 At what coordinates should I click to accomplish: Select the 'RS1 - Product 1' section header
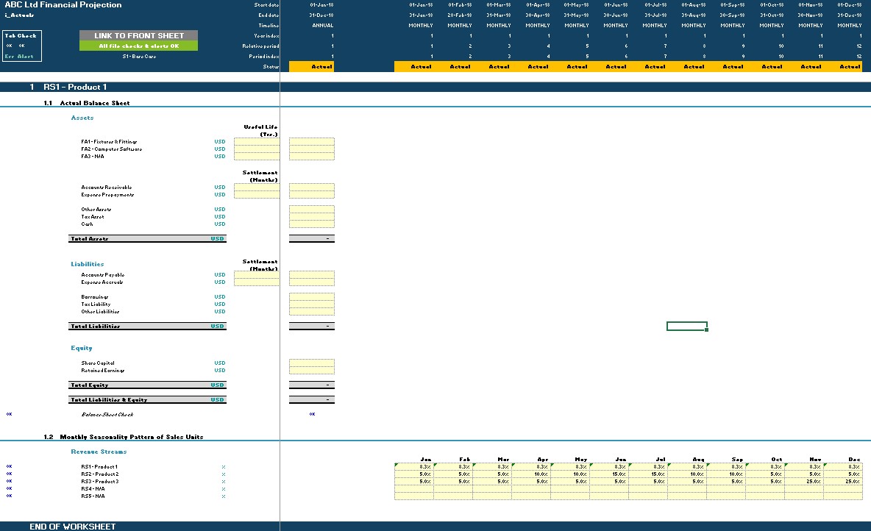[x=75, y=88]
